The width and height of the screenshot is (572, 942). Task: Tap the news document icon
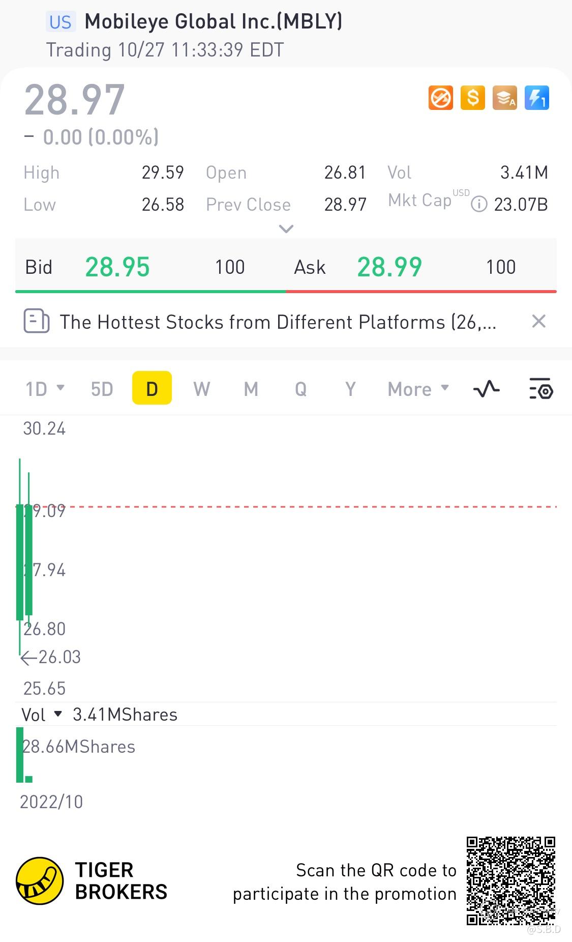(36, 322)
